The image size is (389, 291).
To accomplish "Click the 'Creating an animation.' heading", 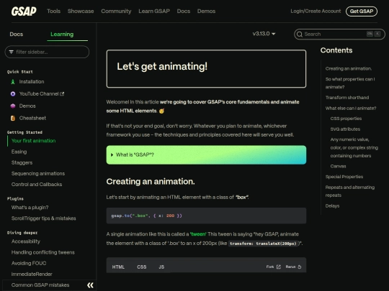I will tap(151, 182).
